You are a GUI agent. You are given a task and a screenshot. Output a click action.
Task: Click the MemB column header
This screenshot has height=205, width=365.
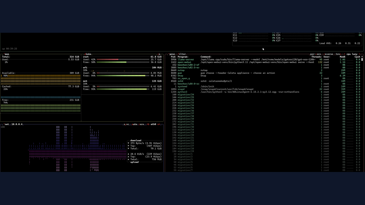point(342,57)
